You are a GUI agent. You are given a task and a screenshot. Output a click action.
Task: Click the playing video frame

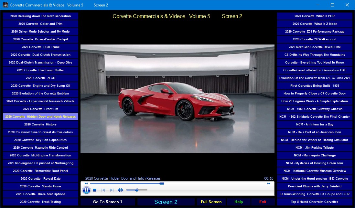pyautogui.click(x=177, y=99)
